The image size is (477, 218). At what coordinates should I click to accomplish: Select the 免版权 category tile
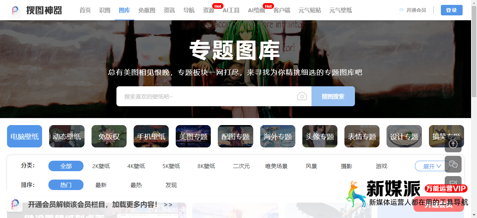[x=109, y=136]
